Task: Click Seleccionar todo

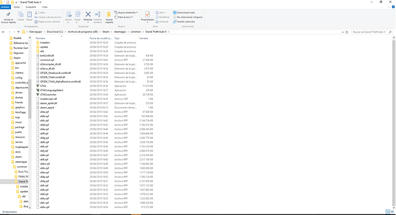Action: 184,13
